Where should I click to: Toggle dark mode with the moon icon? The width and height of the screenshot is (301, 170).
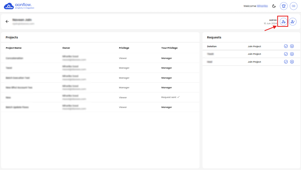tap(274, 6)
